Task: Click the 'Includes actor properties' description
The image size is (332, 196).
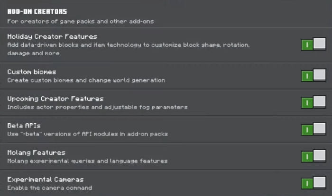Action: pos(97,107)
